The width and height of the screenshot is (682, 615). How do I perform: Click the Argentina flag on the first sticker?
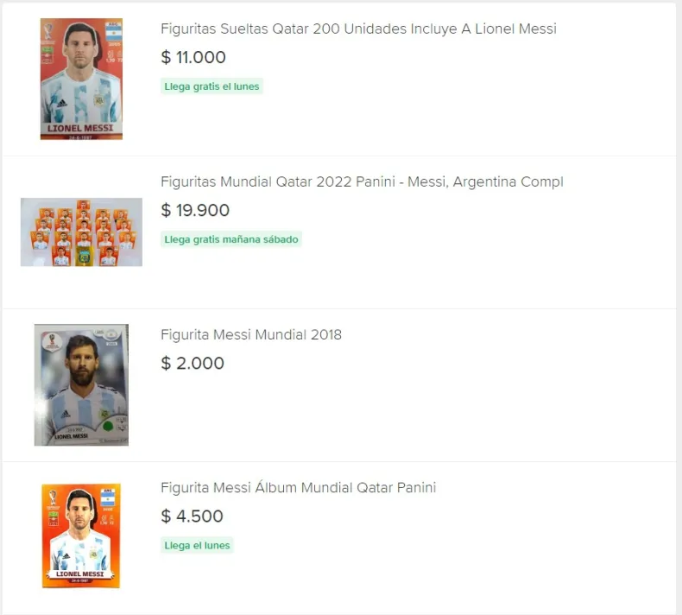pos(113,31)
